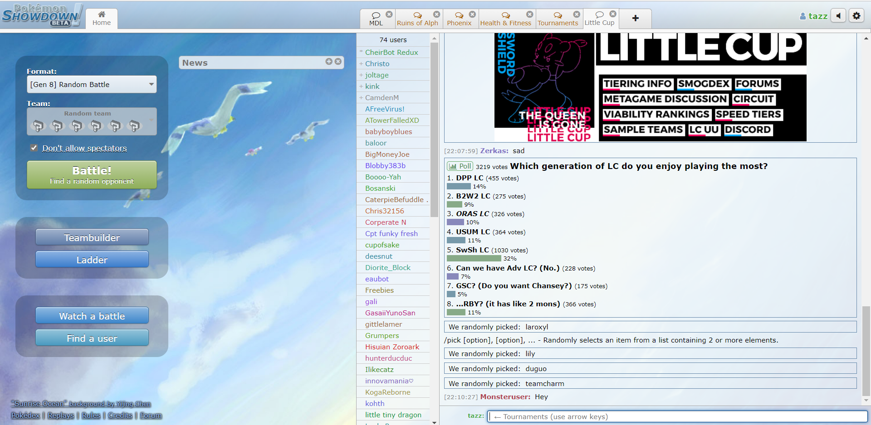Screen dimensions: 871x425
Task: Focus the chat message input field
Action: [677, 416]
